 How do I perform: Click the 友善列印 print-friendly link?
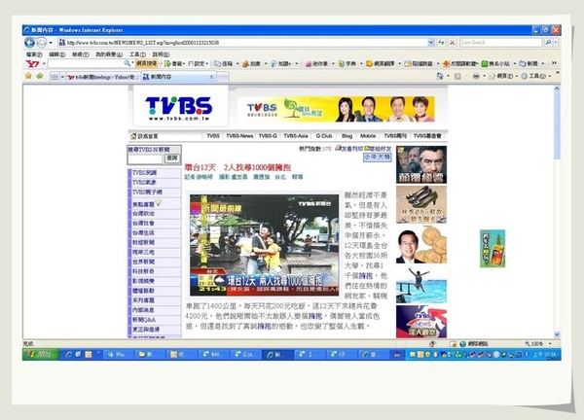(349, 149)
